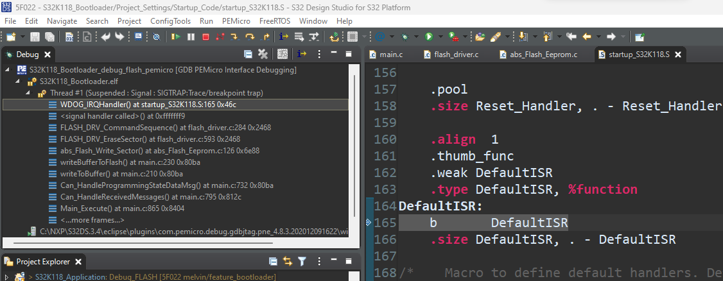Switch to the abs_Flash_Eeprom.c editor tab

pos(539,55)
